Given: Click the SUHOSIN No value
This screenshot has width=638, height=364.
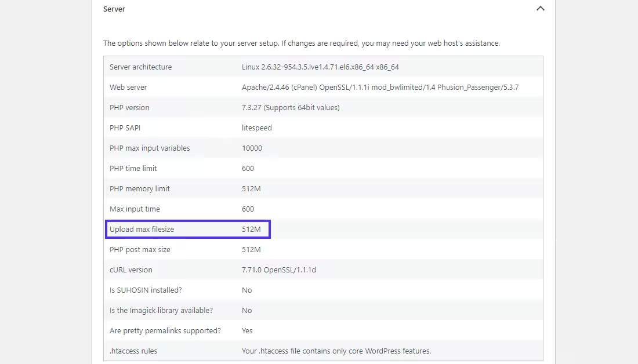Looking at the screenshot, I should pyautogui.click(x=246, y=290).
